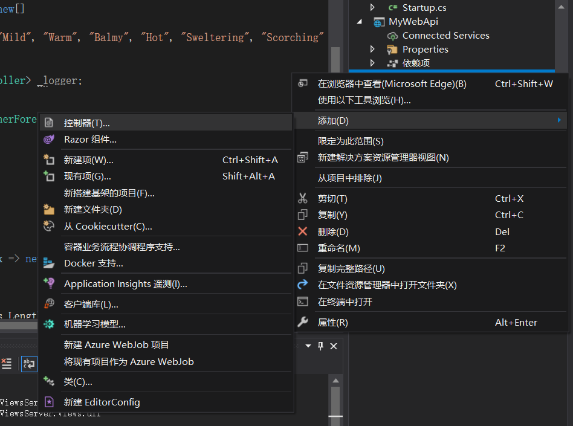Click the terminal icon beside 在终端中打开
This screenshot has width=573, height=426.
point(303,302)
